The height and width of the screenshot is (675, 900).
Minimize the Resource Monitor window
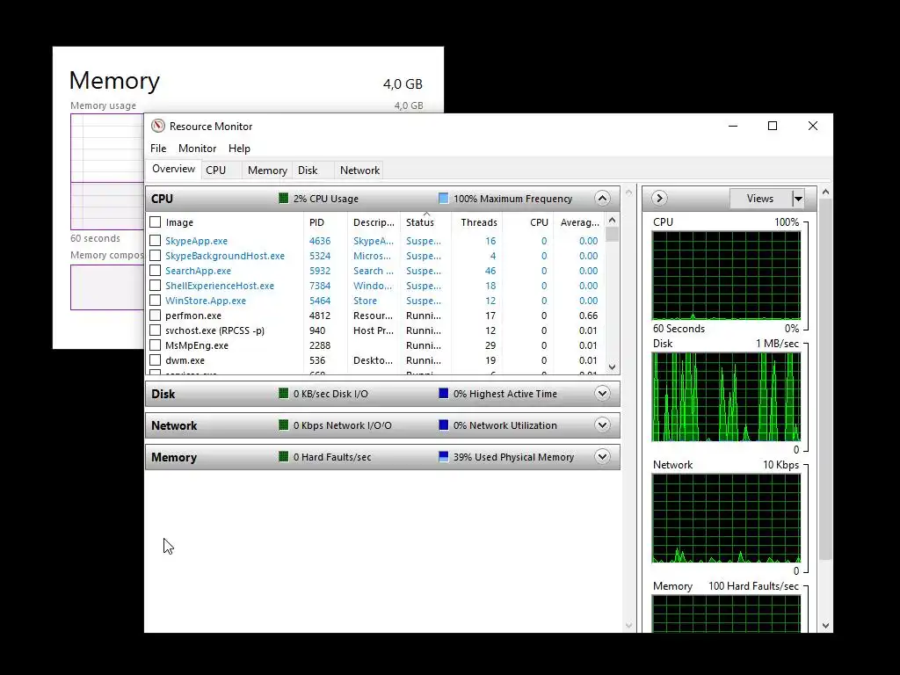pyautogui.click(x=733, y=126)
